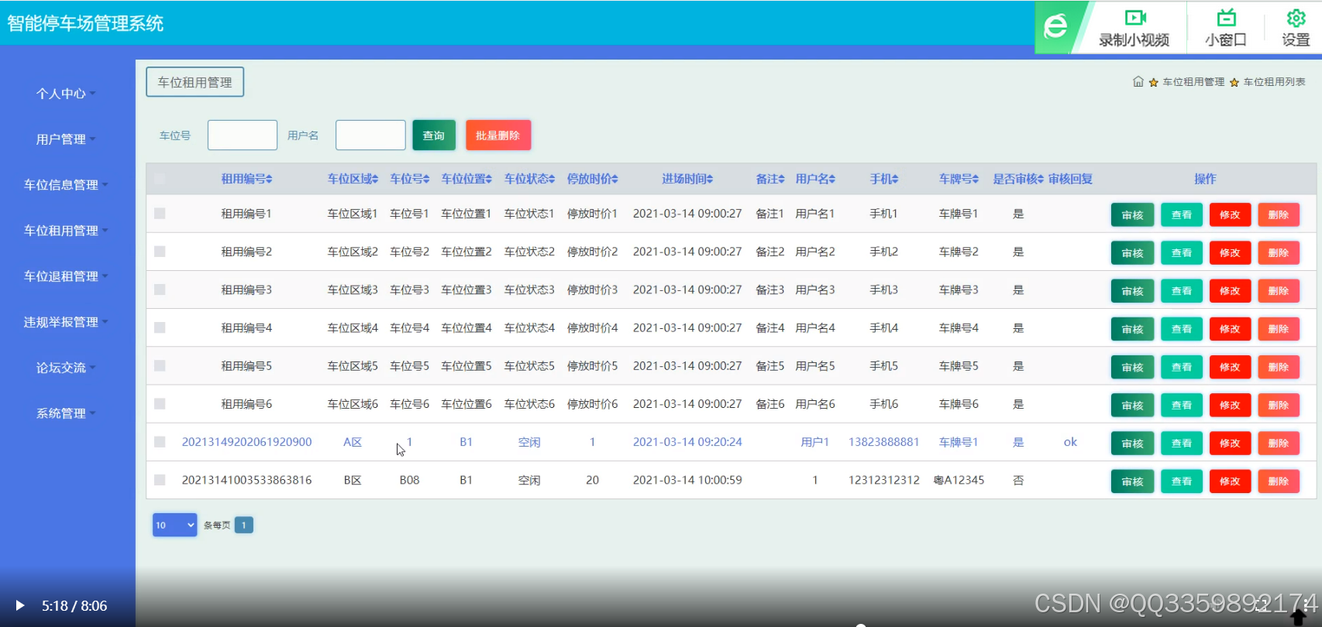Open 车位租用管理 breadcrumb link

[1193, 82]
